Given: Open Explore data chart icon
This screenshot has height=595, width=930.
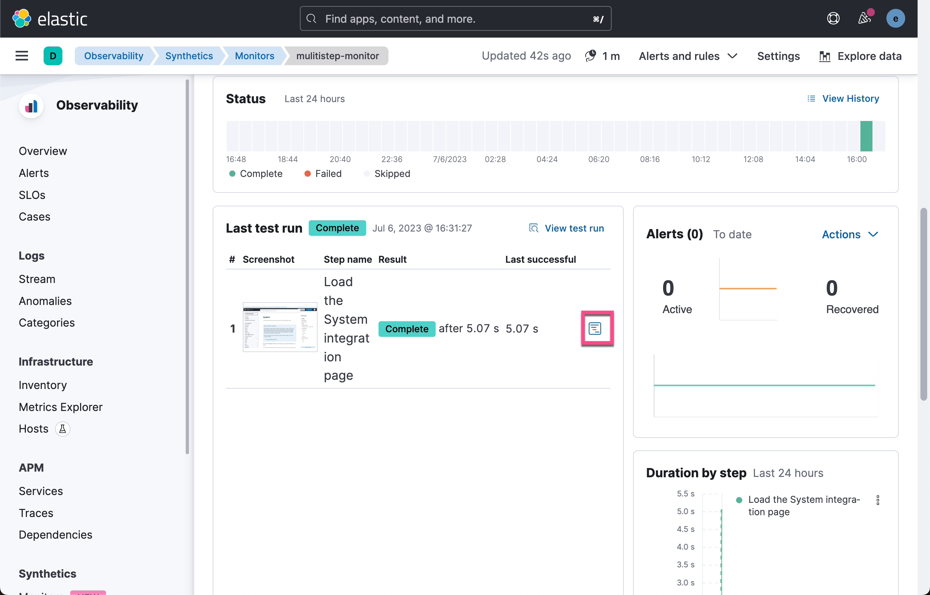Looking at the screenshot, I should (825, 56).
